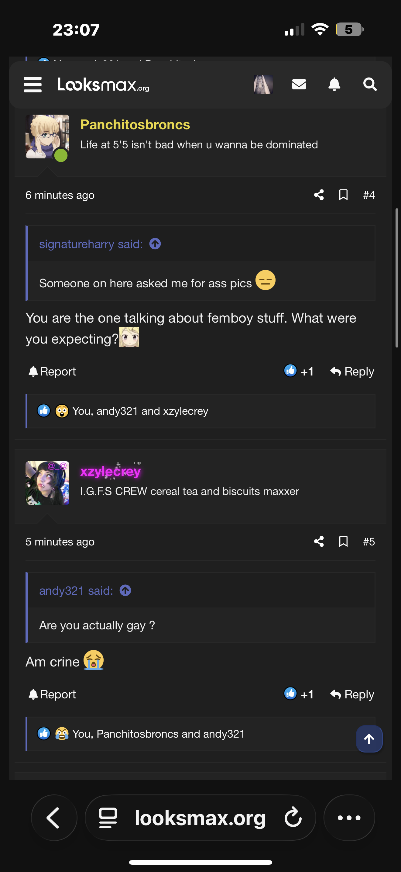
Task: Tap the search magnifier icon
Action: pos(369,84)
